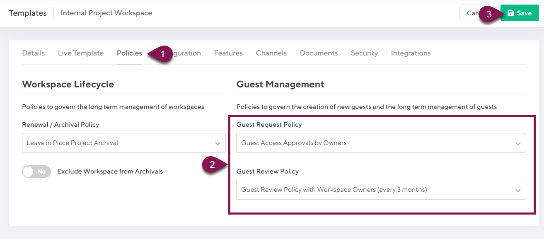The image size is (544, 239).
Task: Select the Policies tab
Action: coord(129,53)
